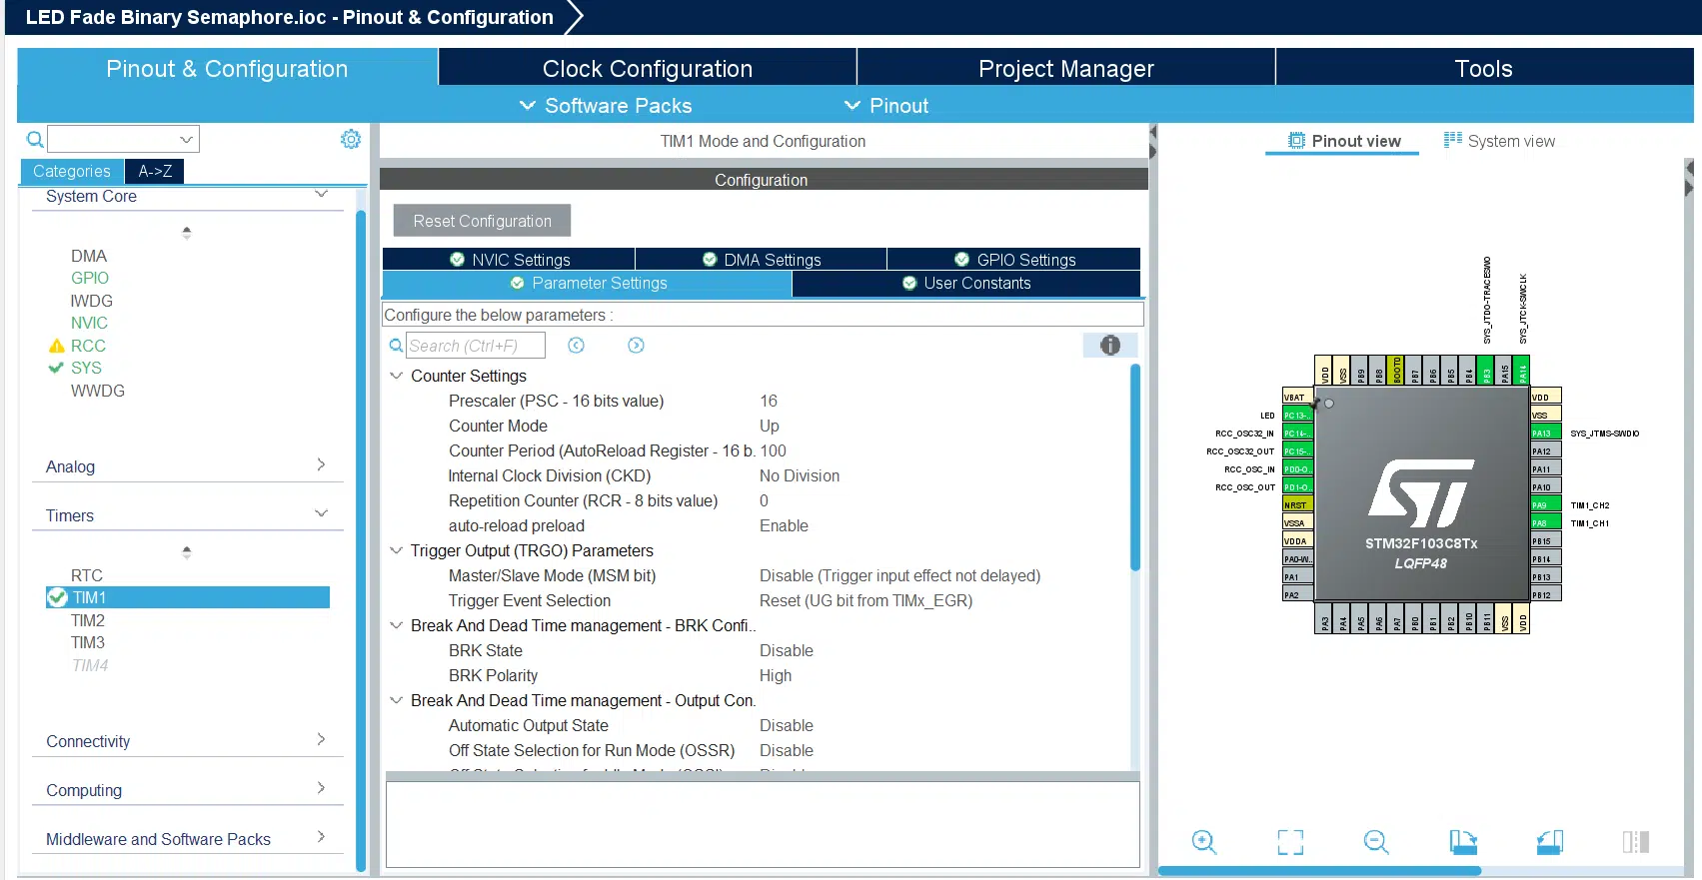
Task: Zoom in on the pinout view
Action: click(1204, 842)
